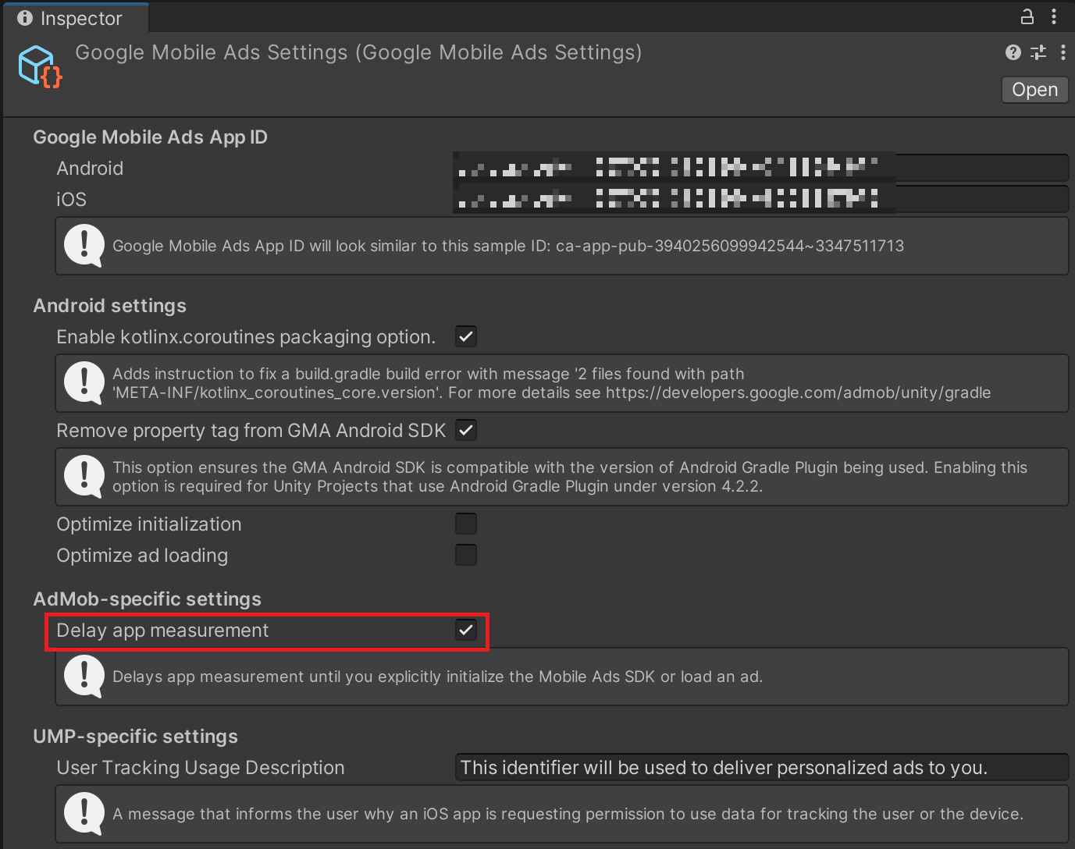Open the Inspector tab's three-dot menu
The image size is (1075, 849).
(x=1054, y=16)
